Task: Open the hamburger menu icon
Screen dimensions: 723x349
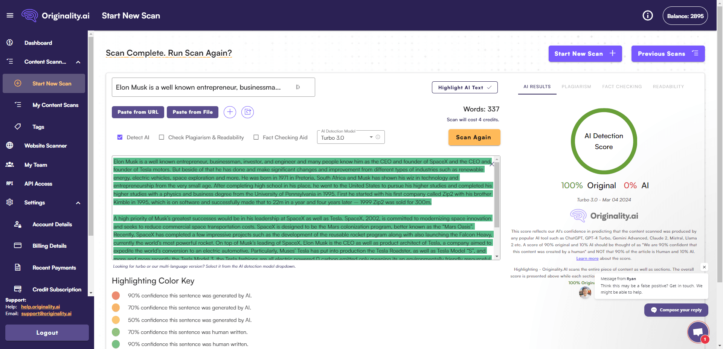Action: (10, 15)
